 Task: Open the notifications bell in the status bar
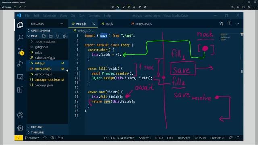238,138
